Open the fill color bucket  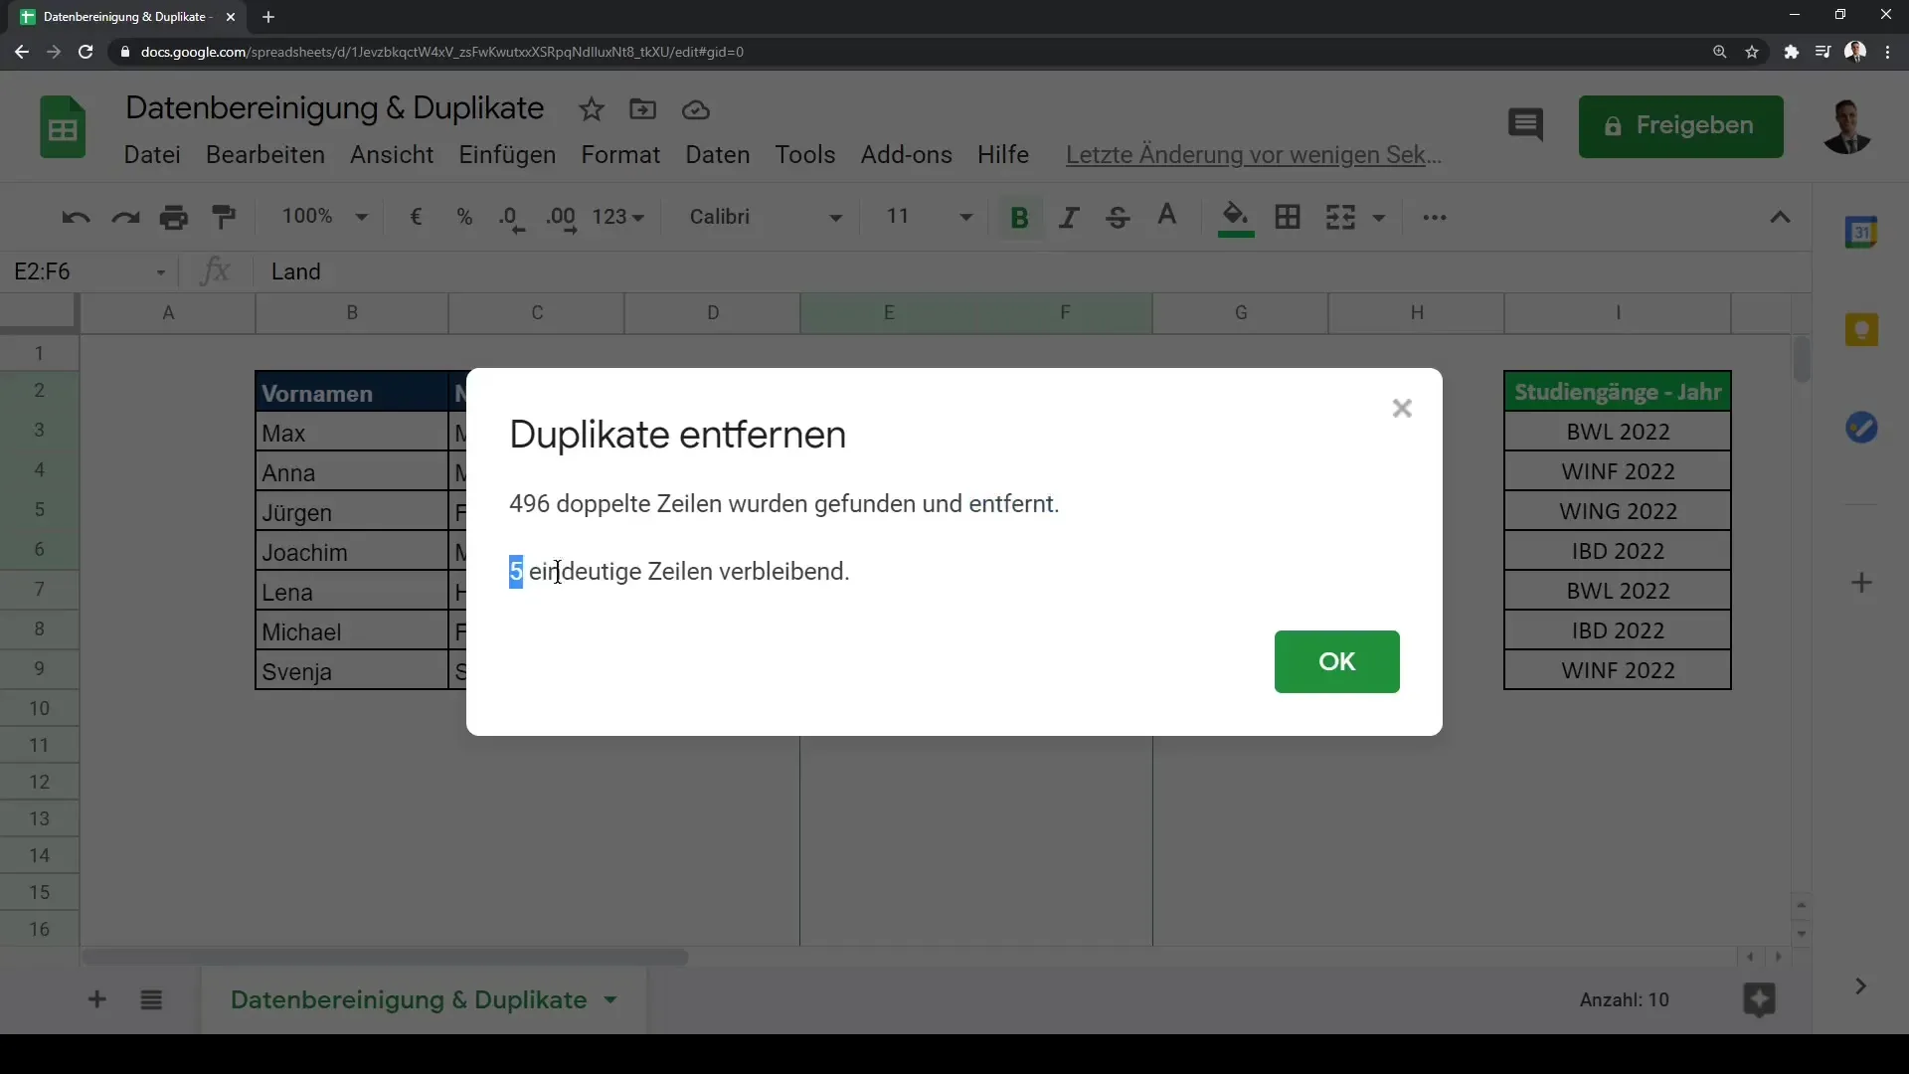1236,218
